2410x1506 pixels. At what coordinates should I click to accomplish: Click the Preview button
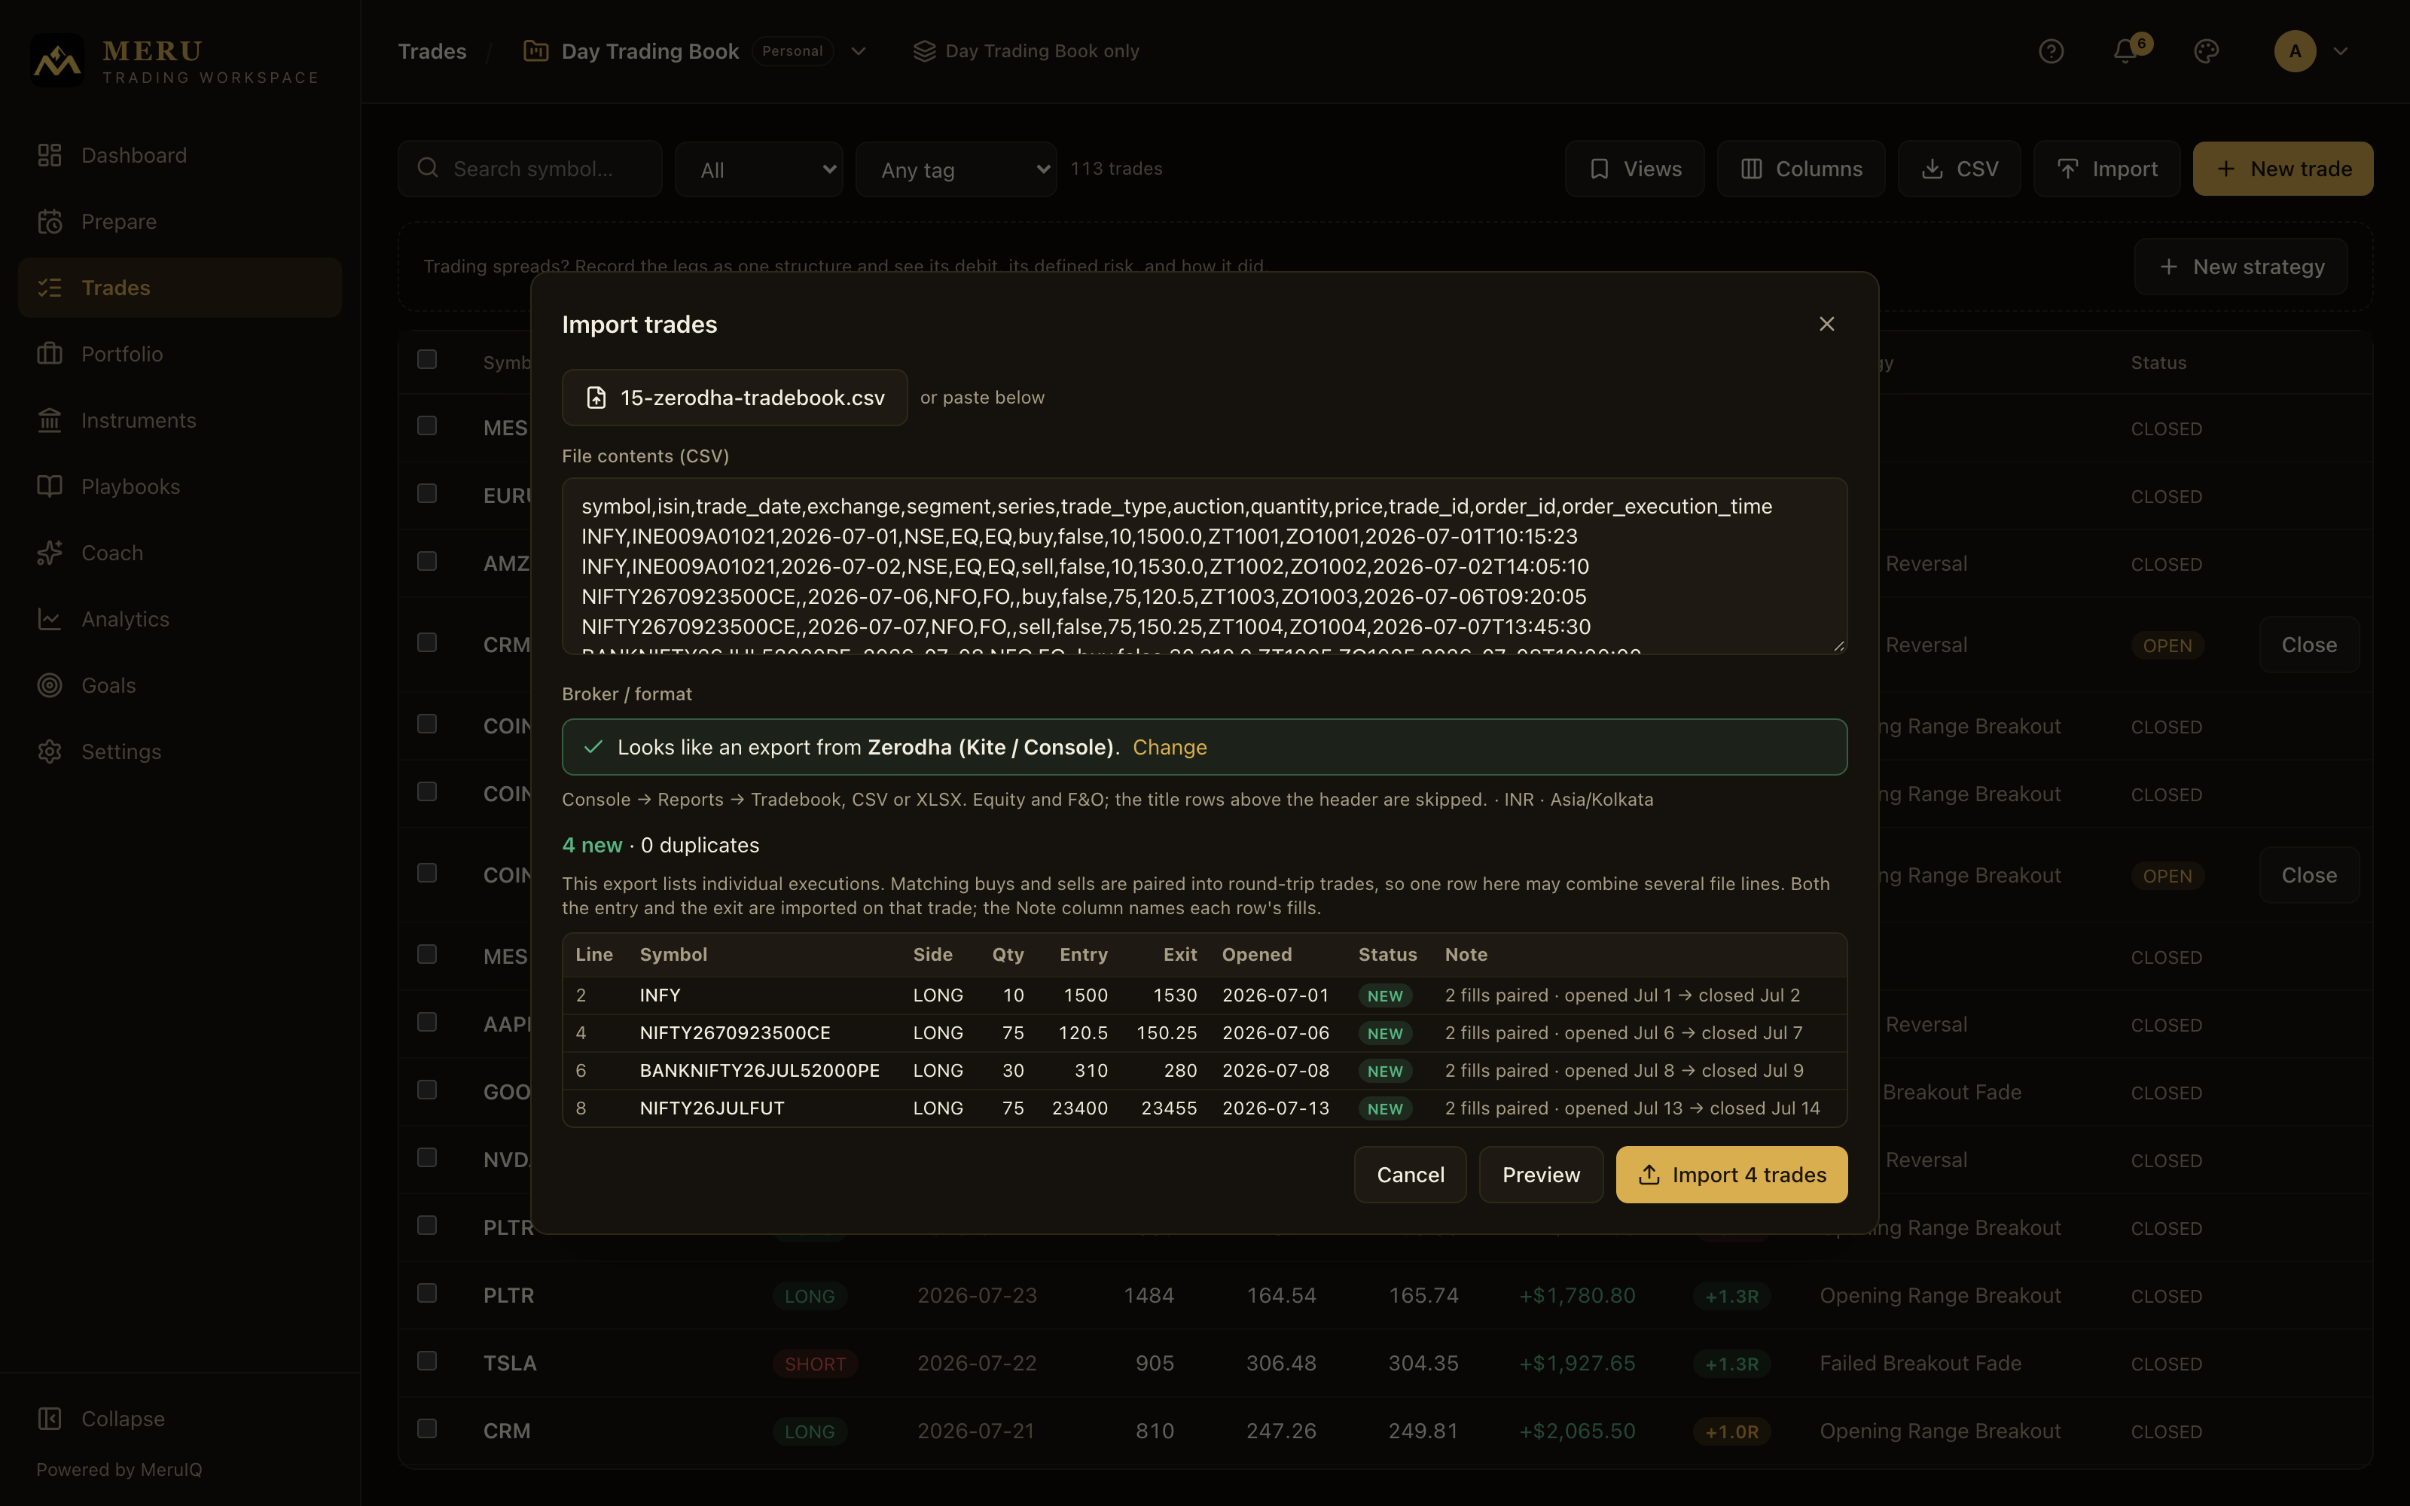[x=1541, y=1175]
